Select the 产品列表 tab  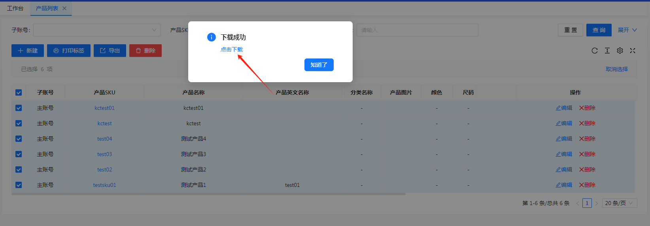coord(47,8)
